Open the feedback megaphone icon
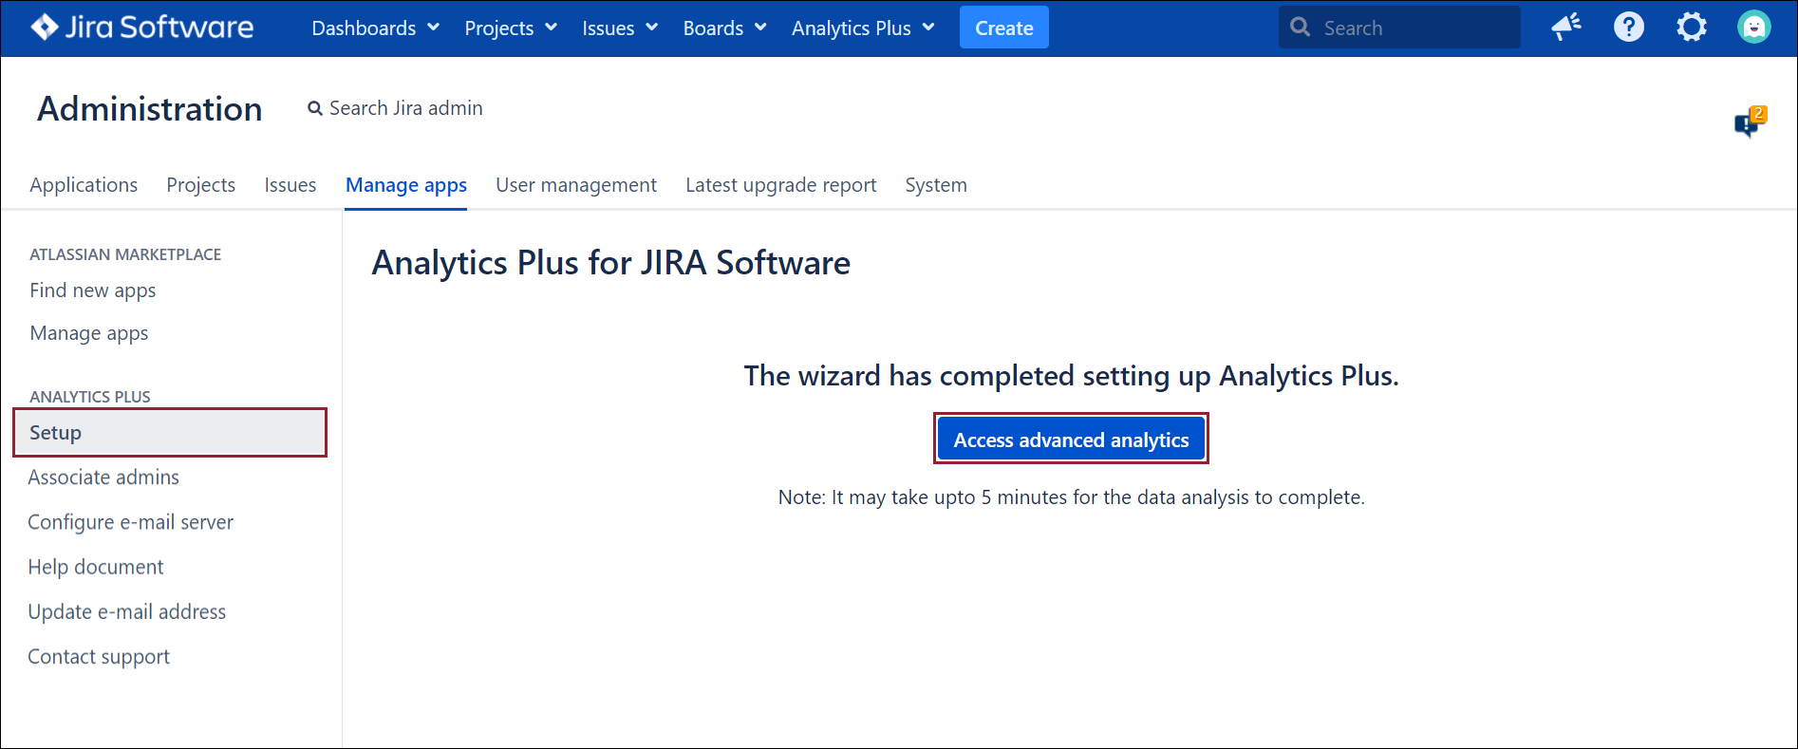1798x749 pixels. [1565, 28]
